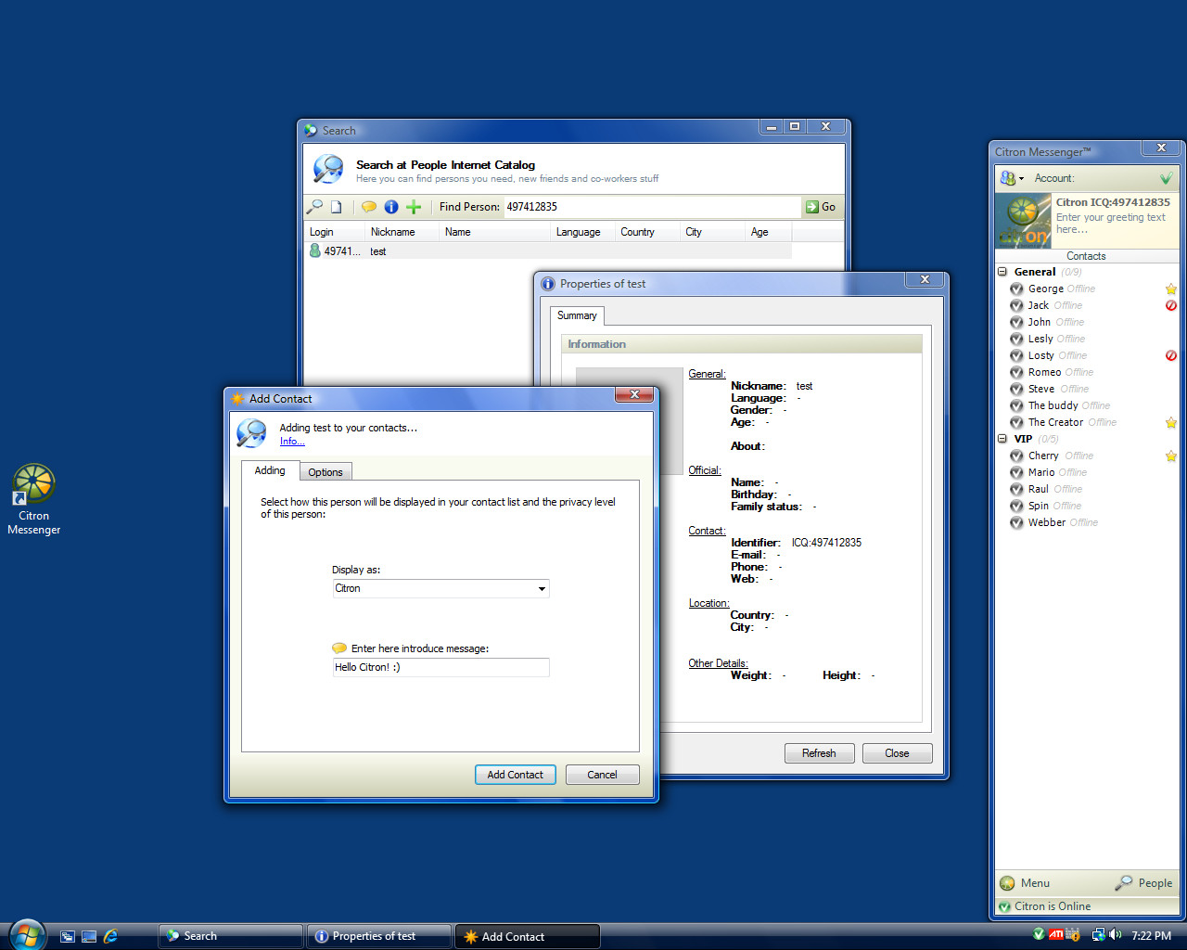Open the Info... link in Add Contact
This screenshot has height=950, width=1187.
[x=292, y=442]
